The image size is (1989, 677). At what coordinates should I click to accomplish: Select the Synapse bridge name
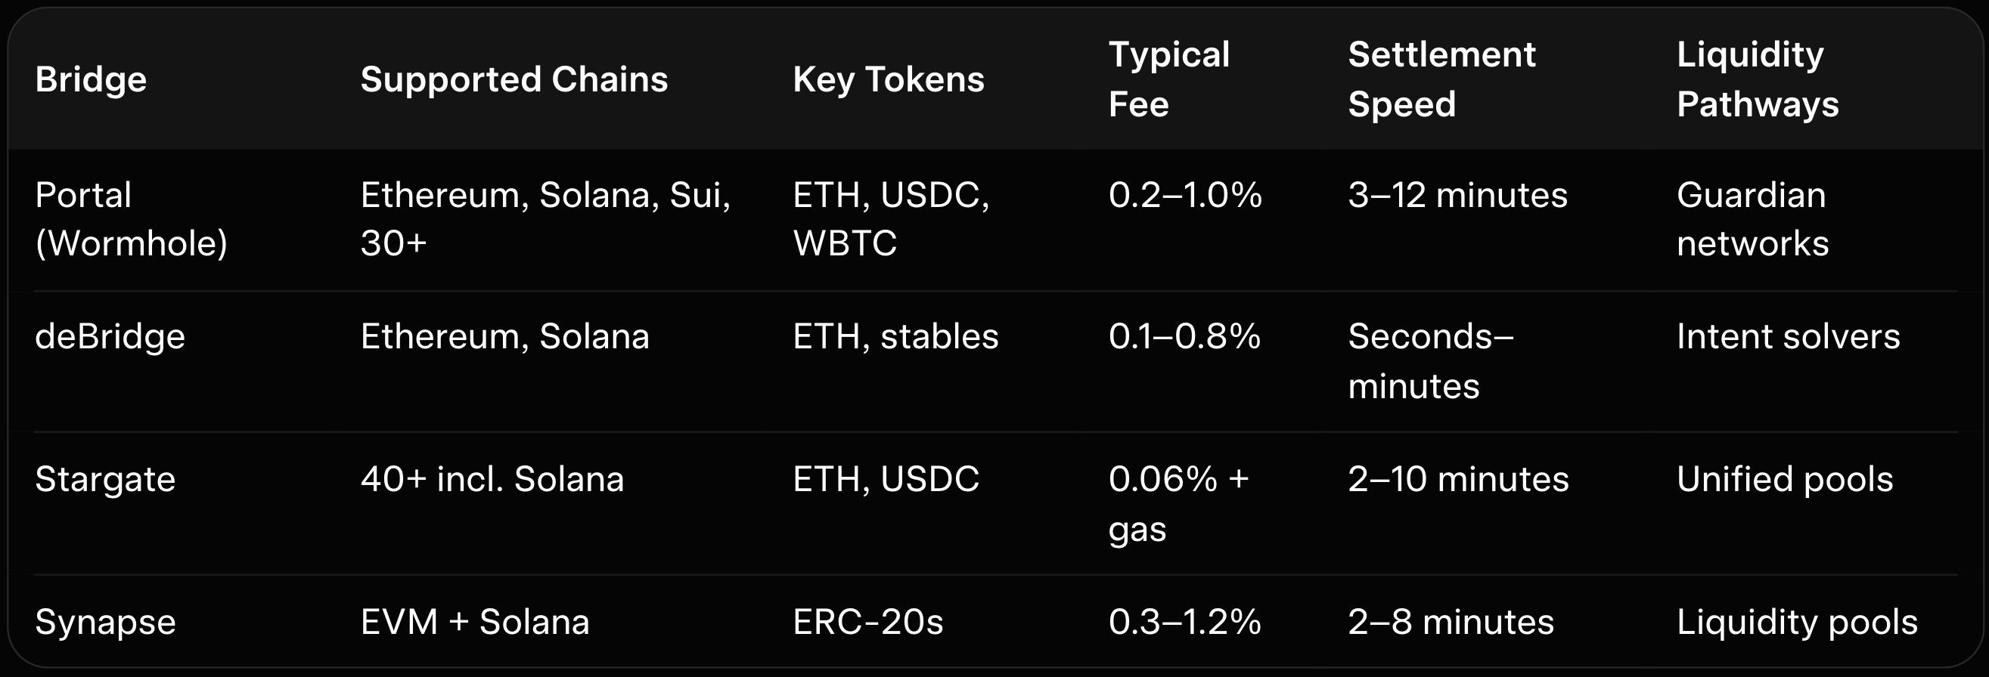click(105, 623)
